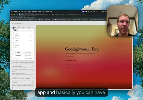Open the onboarding bookmark
The height and width of the screenshot is (100, 143).
point(85,20)
